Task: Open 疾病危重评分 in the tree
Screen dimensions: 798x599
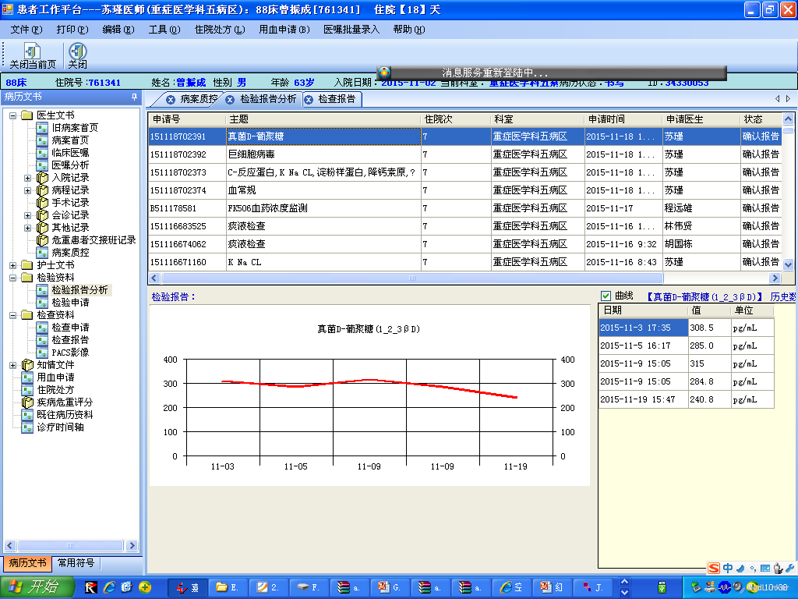Action: [71, 402]
